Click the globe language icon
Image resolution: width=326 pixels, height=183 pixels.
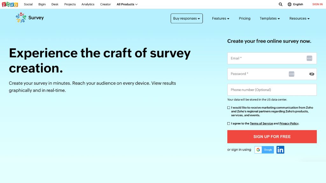click(x=289, y=4)
